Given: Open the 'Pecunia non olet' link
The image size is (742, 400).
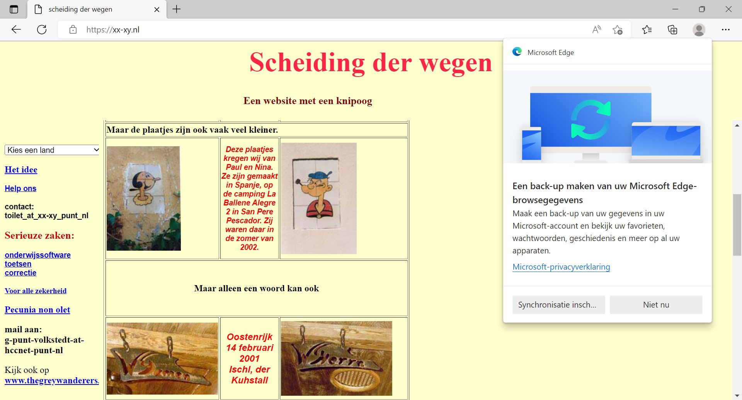Looking at the screenshot, I should 37,309.
